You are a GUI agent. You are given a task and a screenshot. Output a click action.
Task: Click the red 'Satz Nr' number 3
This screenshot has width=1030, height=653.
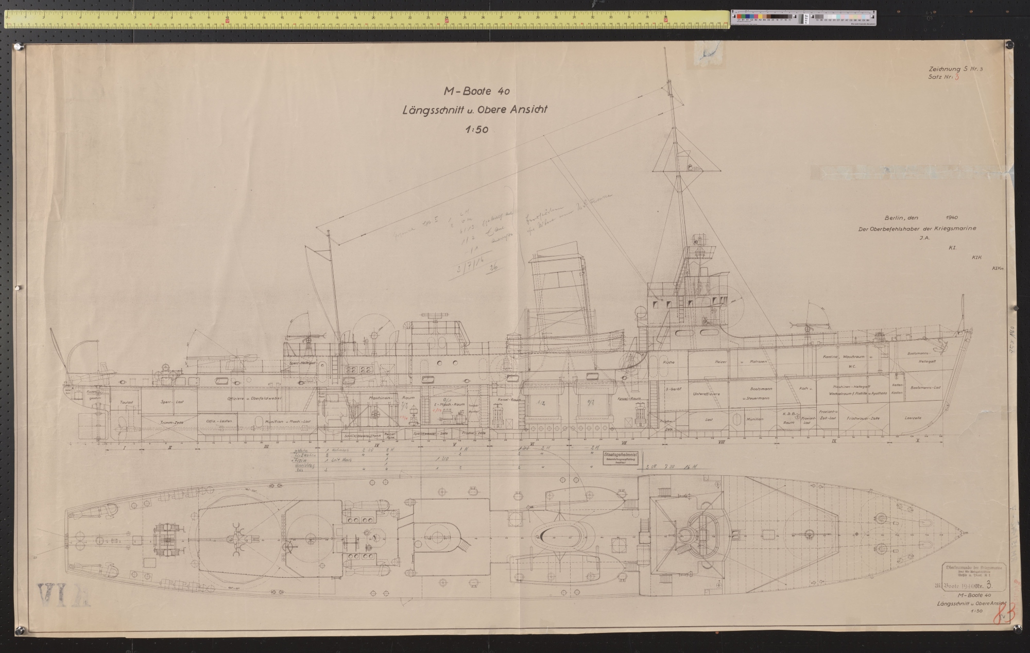[x=957, y=77]
